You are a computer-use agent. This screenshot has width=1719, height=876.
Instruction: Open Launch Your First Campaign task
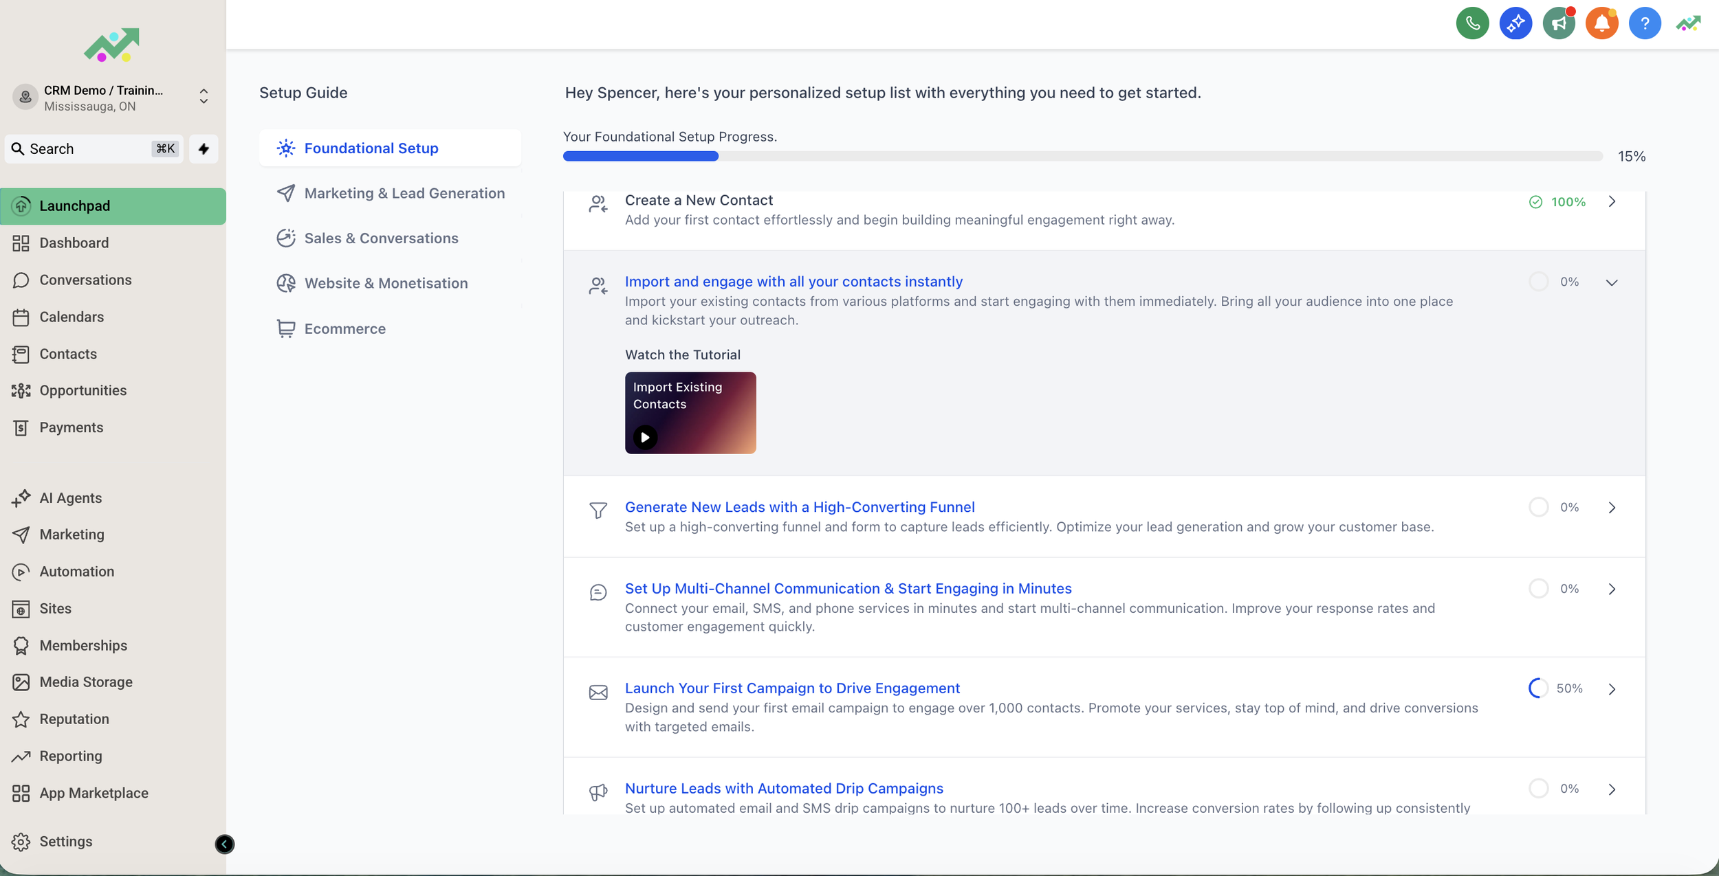tap(792, 688)
